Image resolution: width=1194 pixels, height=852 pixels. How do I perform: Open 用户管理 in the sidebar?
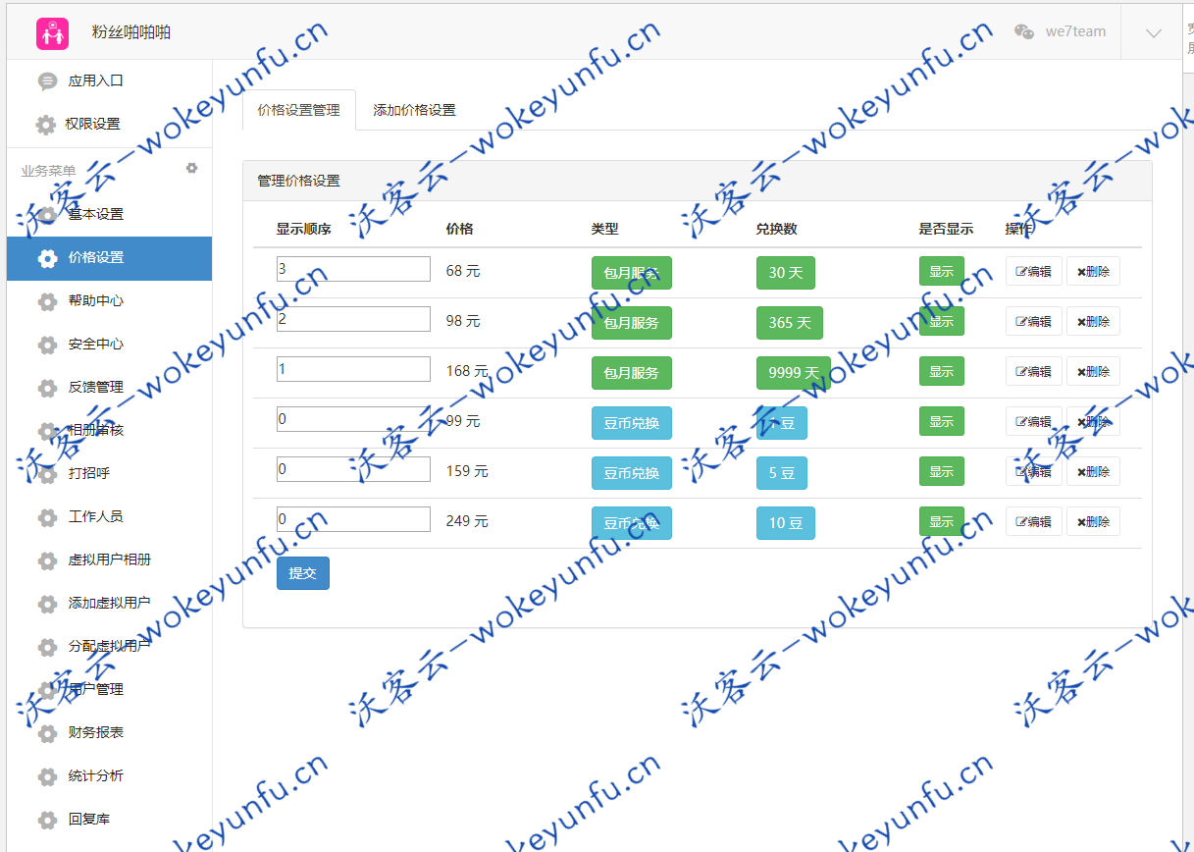(109, 689)
